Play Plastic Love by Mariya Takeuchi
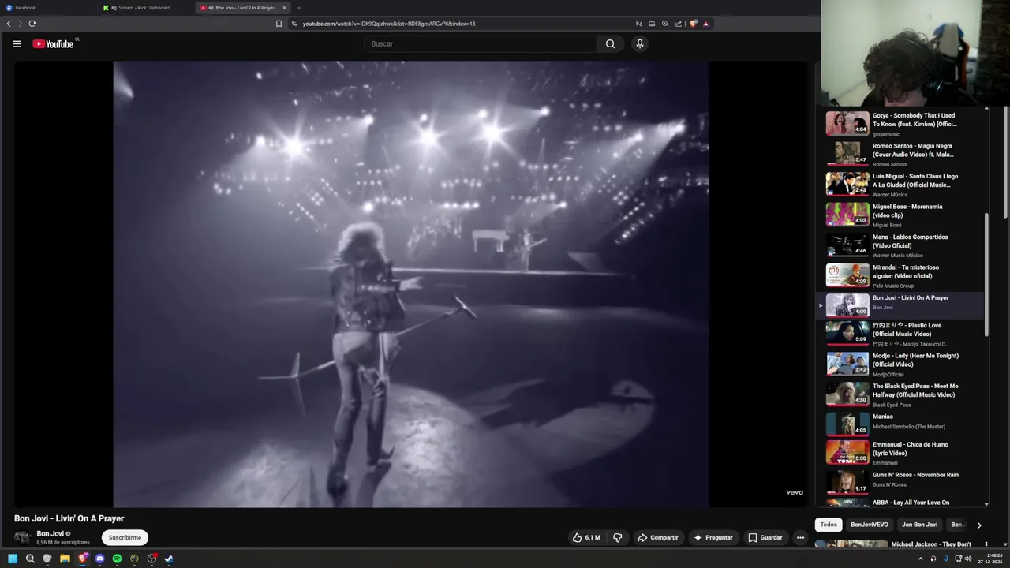1010x568 pixels. click(900, 334)
